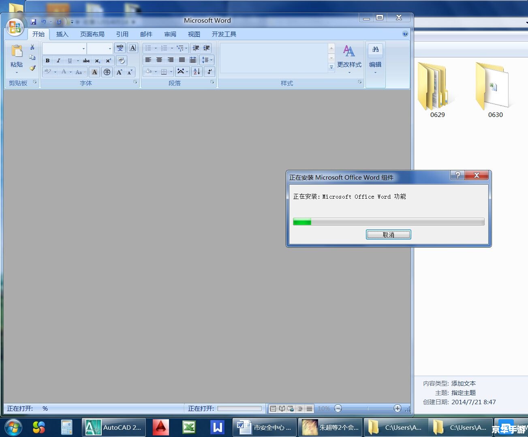Switch to the 邮件 ribbon tab
528x437 pixels.
146,34
